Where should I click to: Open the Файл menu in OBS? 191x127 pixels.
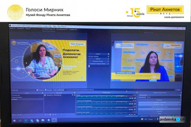point(12,28)
